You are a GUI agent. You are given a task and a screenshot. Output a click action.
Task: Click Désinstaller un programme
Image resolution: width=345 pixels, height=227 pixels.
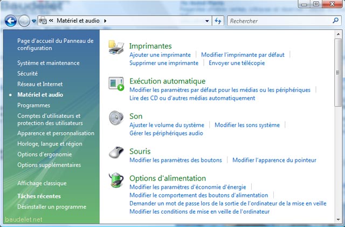click(52, 207)
